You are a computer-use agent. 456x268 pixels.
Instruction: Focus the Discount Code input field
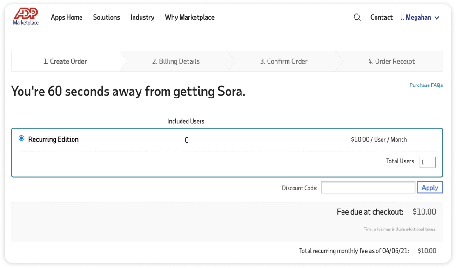[368, 188]
